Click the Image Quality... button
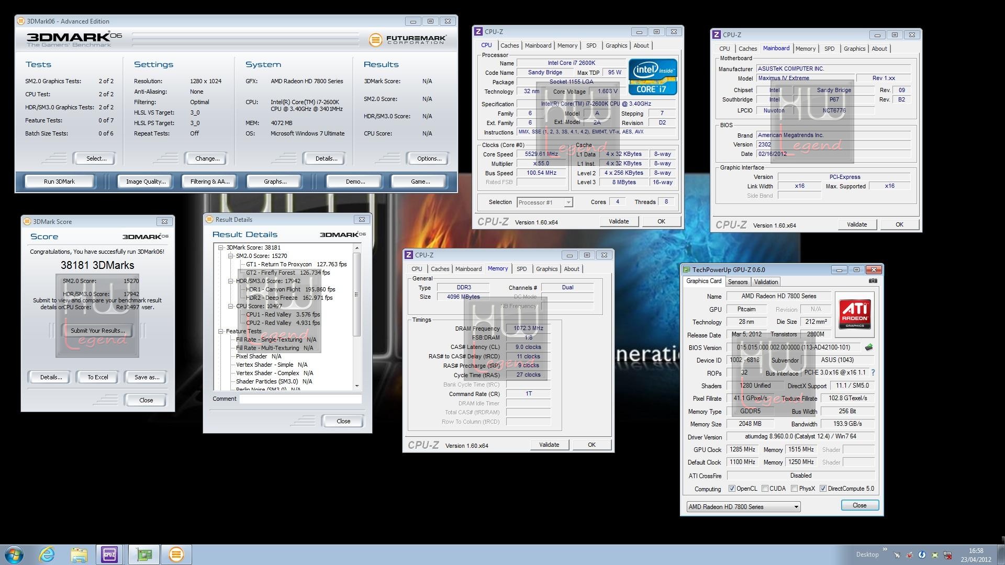Viewport: 1005px width, 565px height. (x=146, y=182)
